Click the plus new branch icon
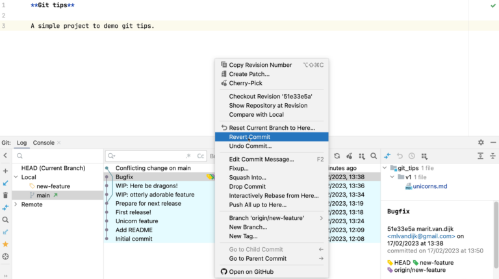The width and height of the screenshot is (499, 279). (x=6, y=171)
